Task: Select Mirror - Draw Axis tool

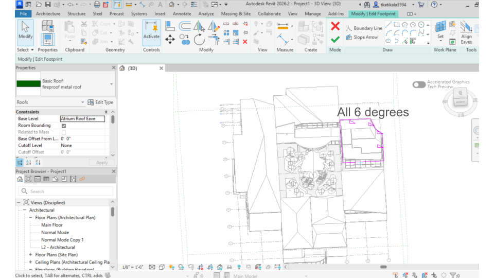Action: pos(214,26)
